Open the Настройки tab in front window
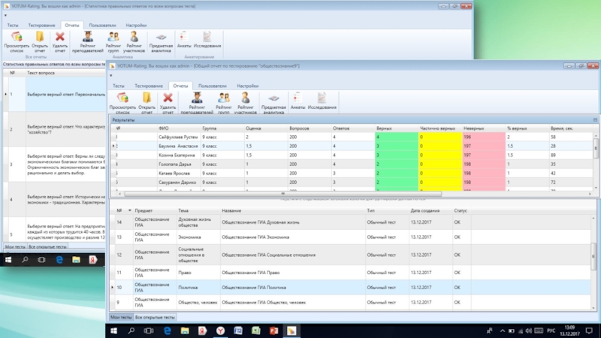The height and width of the screenshot is (338, 601). (x=248, y=86)
